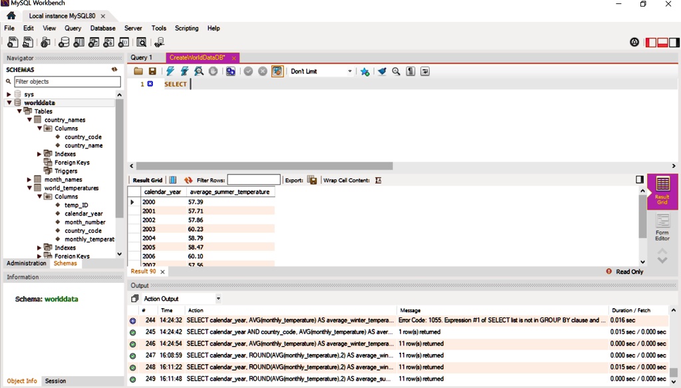Toggle the autocommit mode button
This screenshot has height=388, width=681.
(x=277, y=71)
